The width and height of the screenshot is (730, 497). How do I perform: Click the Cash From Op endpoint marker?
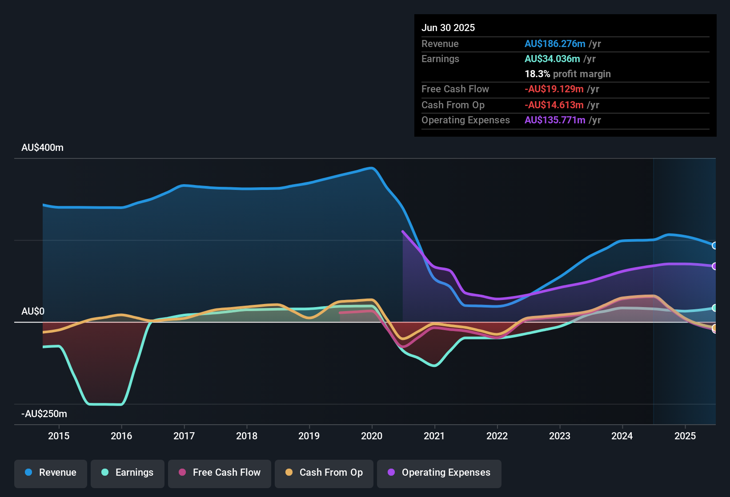click(x=715, y=329)
